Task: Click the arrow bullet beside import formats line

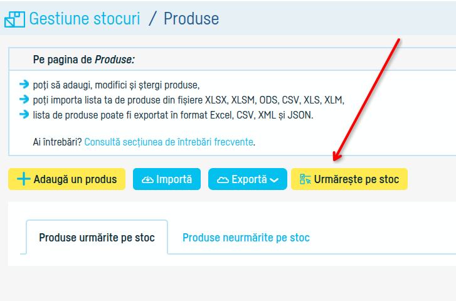Action: [x=24, y=100]
